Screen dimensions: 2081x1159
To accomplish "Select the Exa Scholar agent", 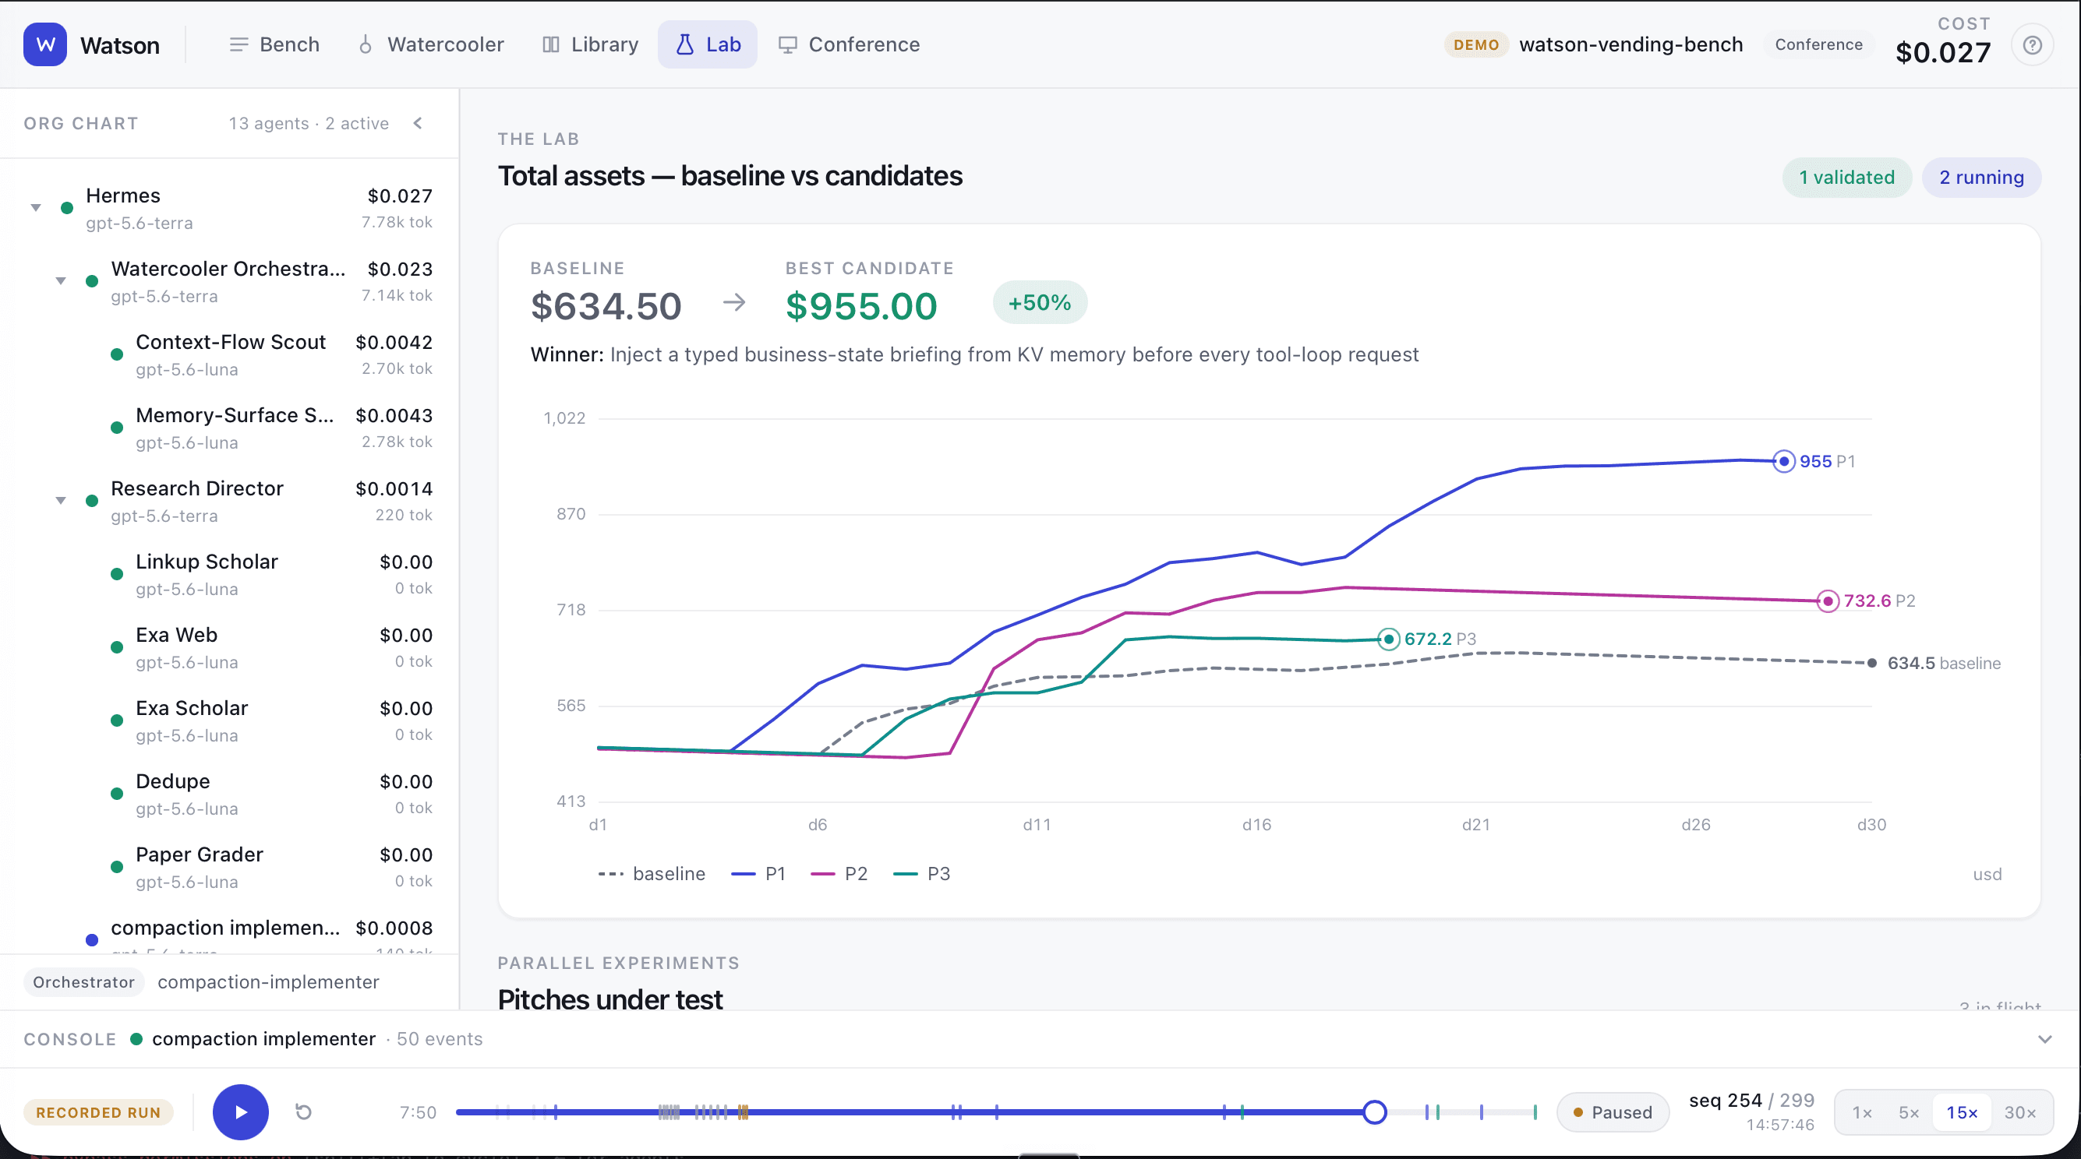I will [230, 720].
